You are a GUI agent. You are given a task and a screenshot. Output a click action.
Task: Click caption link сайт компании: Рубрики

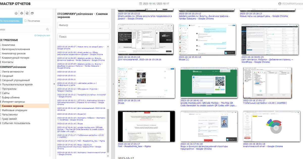pyautogui.click(x=267, y=61)
